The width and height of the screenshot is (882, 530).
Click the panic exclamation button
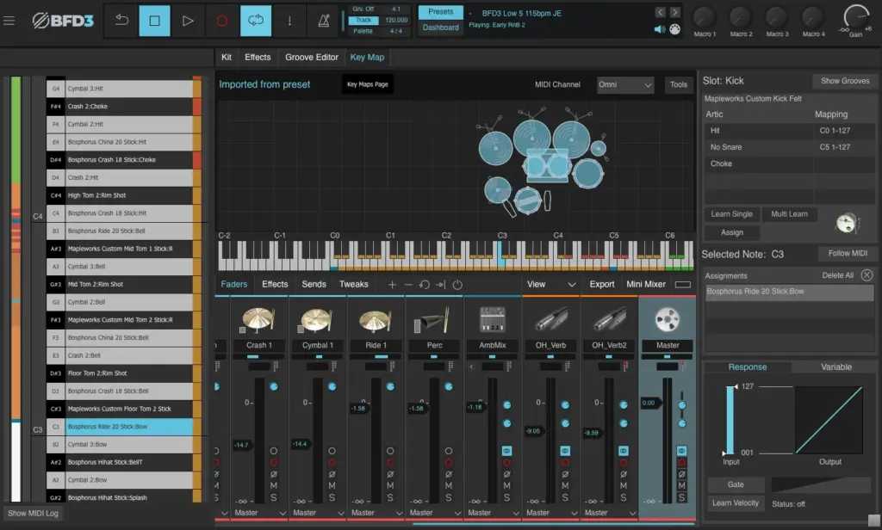289,21
